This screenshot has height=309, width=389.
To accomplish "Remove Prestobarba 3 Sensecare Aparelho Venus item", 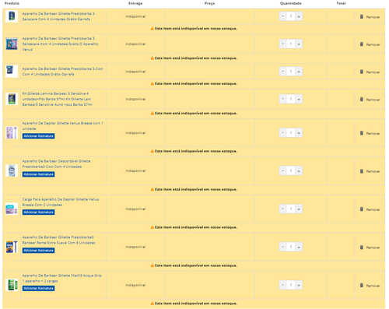I will pos(370,44).
